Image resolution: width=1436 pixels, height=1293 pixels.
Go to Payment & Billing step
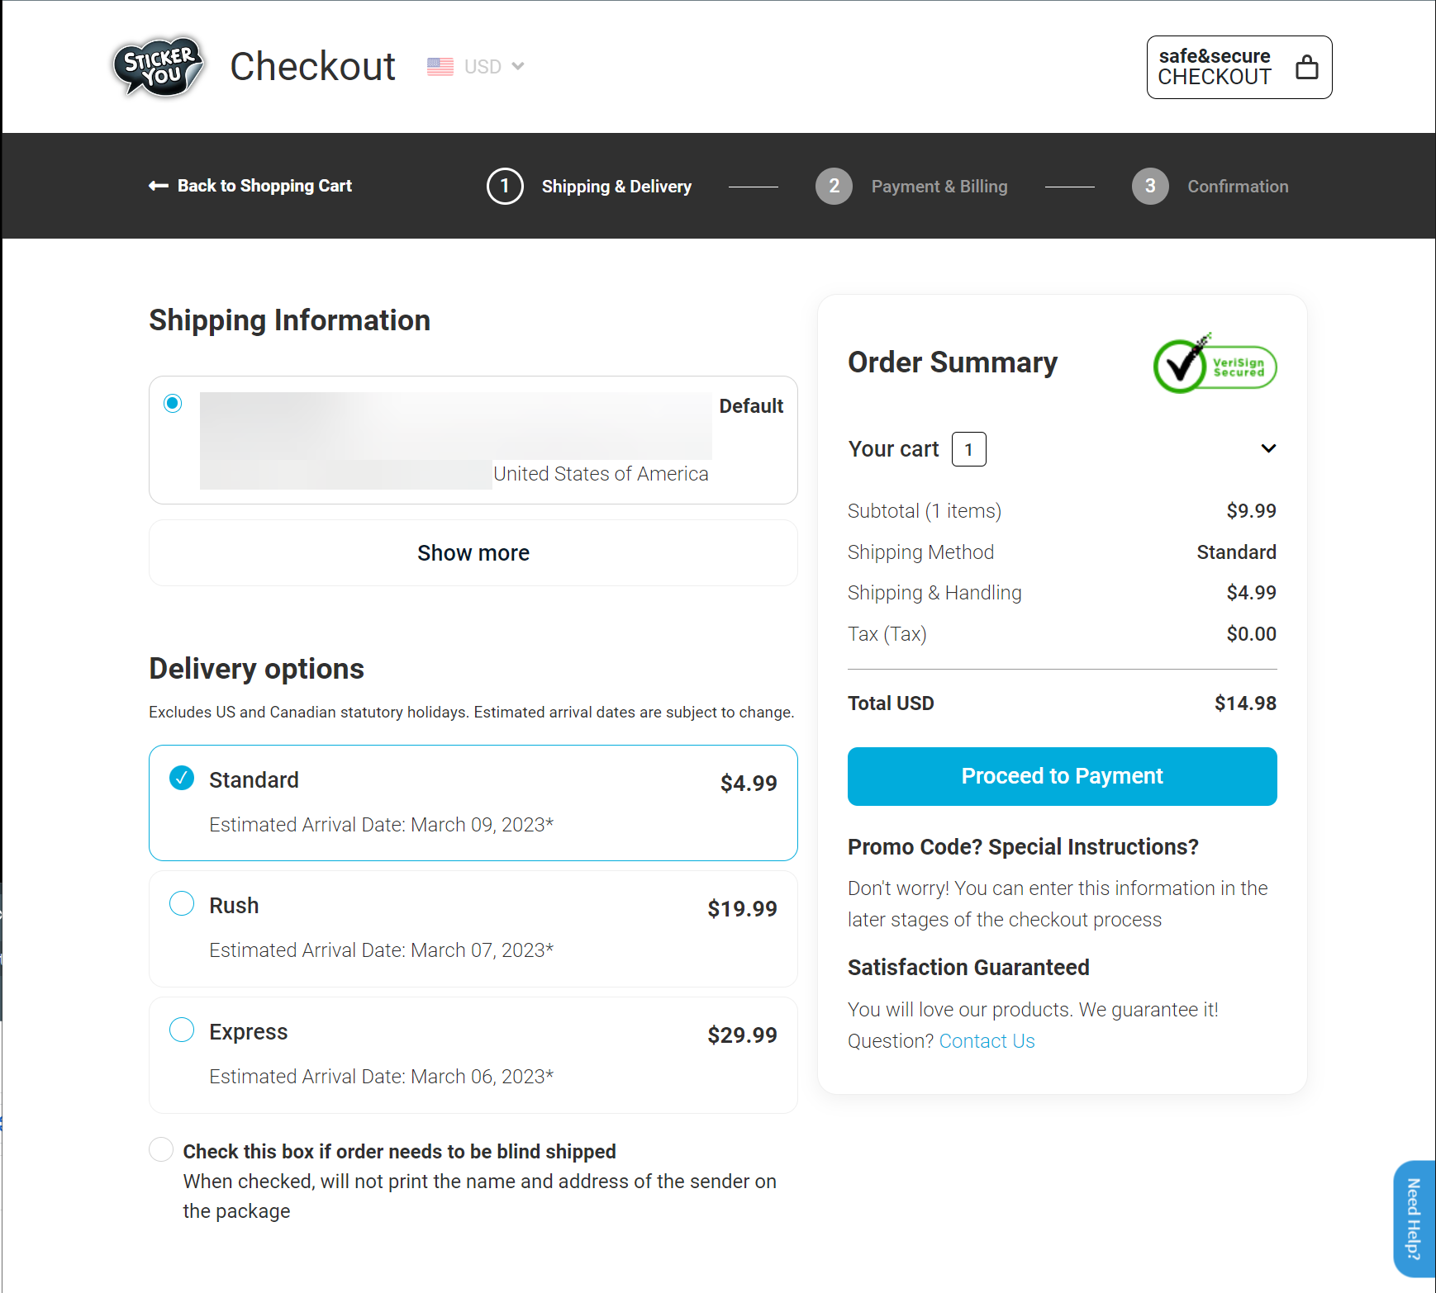[939, 187]
